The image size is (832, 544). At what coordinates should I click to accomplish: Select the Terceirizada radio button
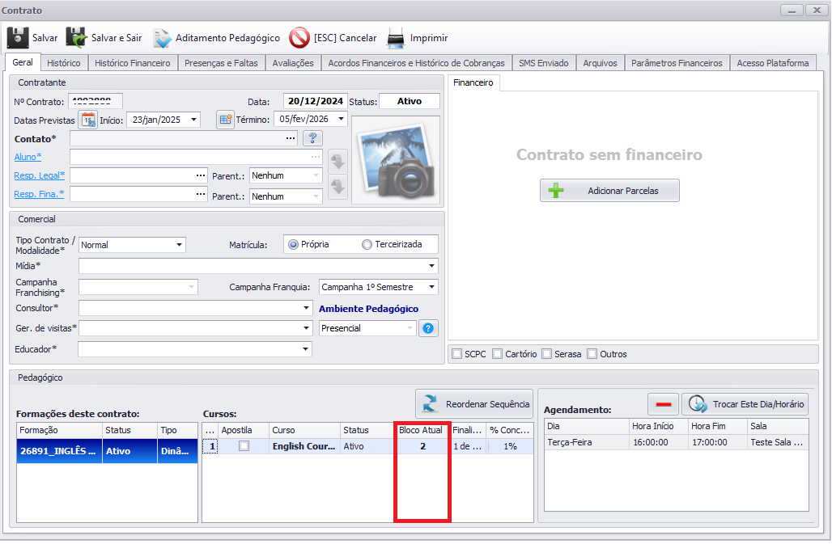pyautogui.click(x=367, y=244)
